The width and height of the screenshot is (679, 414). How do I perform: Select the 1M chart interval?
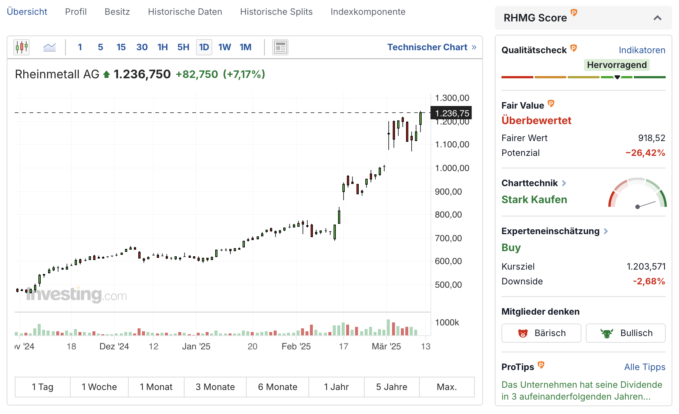tap(246, 47)
